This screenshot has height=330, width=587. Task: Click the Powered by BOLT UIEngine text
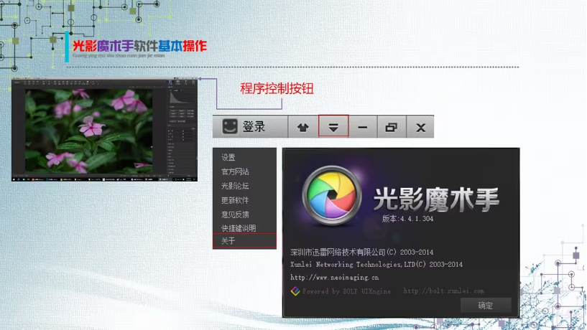click(x=346, y=291)
